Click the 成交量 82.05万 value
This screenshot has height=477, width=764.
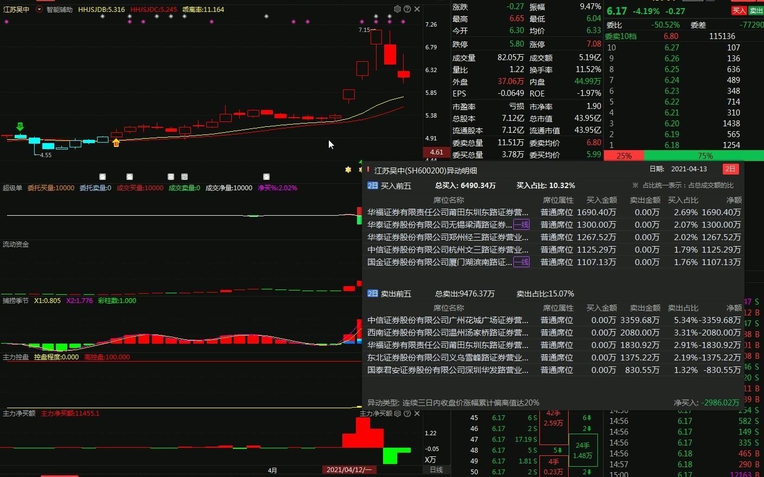tap(511, 57)
